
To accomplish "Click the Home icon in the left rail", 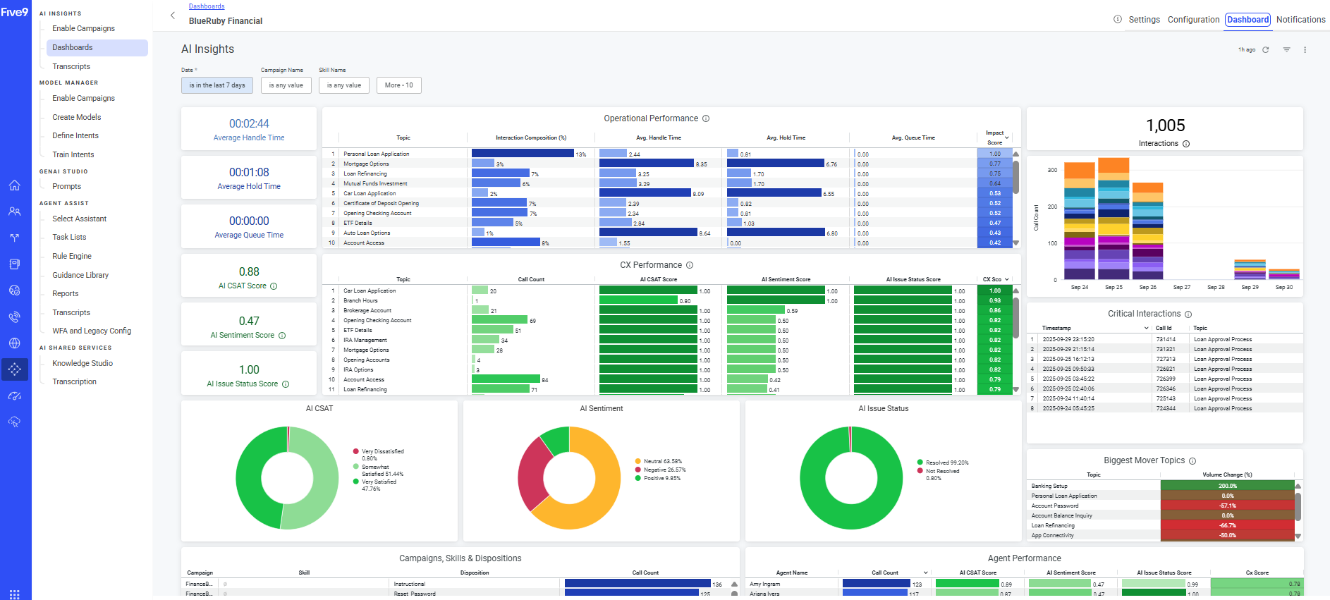I will coord(14,185).
